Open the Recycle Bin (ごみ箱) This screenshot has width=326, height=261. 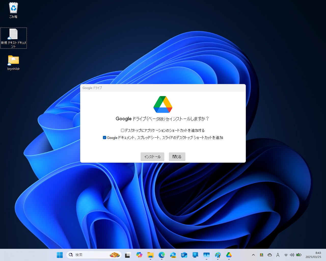tap(13, 8)
